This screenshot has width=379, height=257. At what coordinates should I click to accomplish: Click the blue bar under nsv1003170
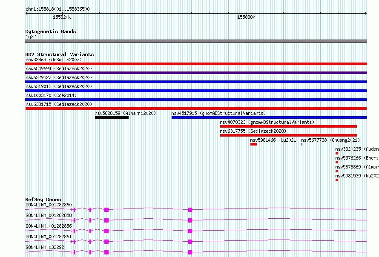[196, 100]
